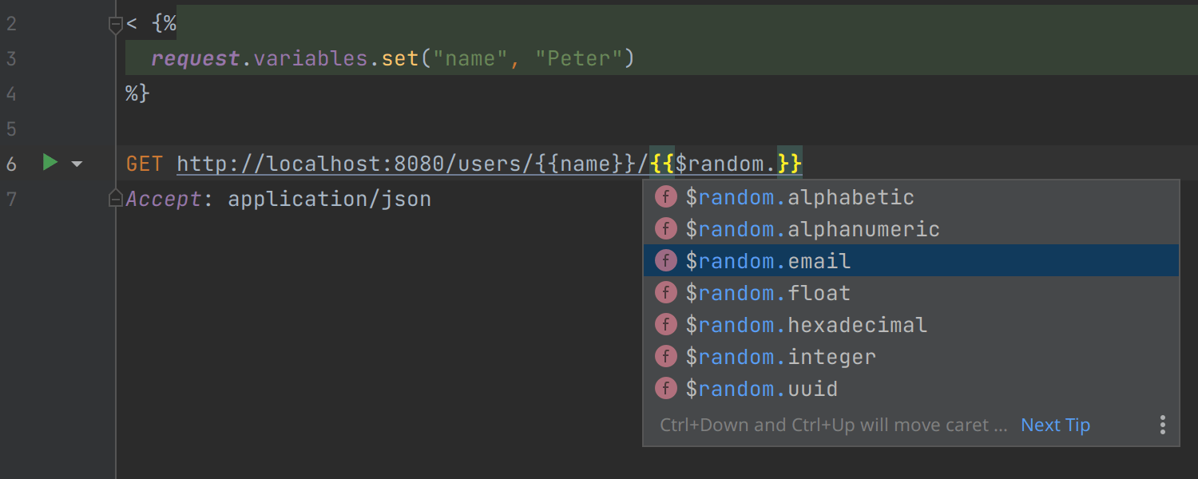Click the function icon beside $random.email
Image resolution: width=1198 pixels, height=479 pixels.
(665, 261)
